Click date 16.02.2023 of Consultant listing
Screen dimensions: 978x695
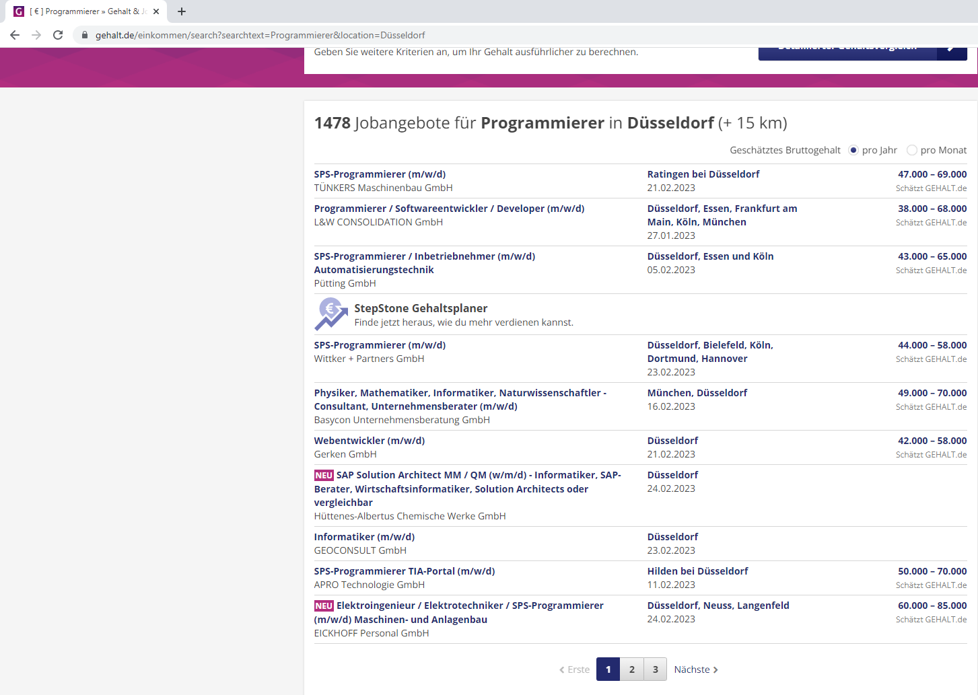click(671, 406)
